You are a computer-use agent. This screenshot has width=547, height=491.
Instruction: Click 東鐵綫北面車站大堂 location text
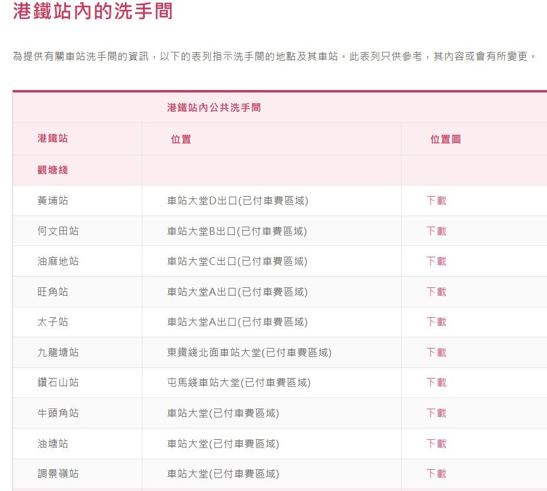(x=249, y=353)
